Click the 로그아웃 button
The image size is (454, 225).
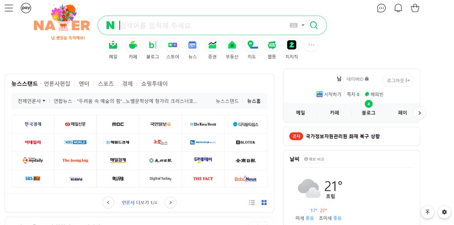point(398,80)
